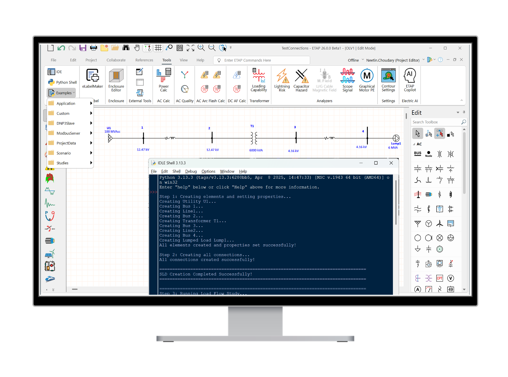Open the Shell menu in IDLE
Image resolution: width=508 pixels, height=377 pixels.
(176, 171)
